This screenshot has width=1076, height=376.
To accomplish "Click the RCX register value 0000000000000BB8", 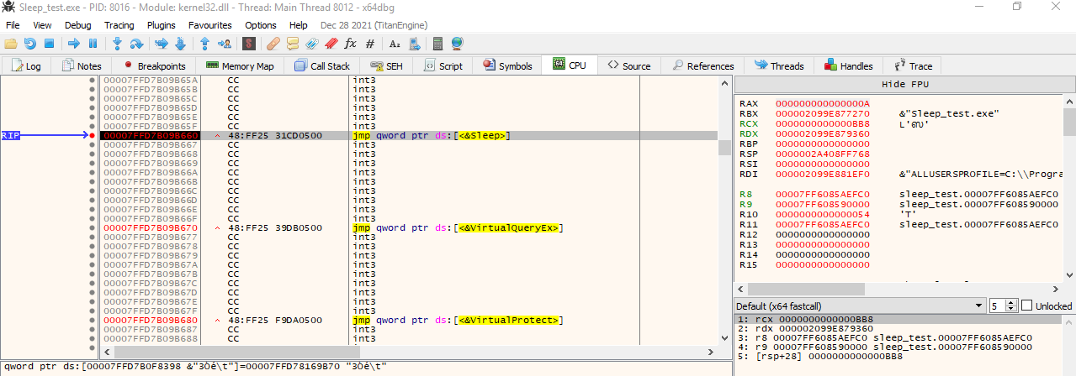I will click(822, 123).
